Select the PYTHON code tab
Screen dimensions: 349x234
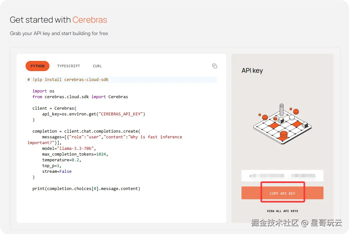click(37, 66)
